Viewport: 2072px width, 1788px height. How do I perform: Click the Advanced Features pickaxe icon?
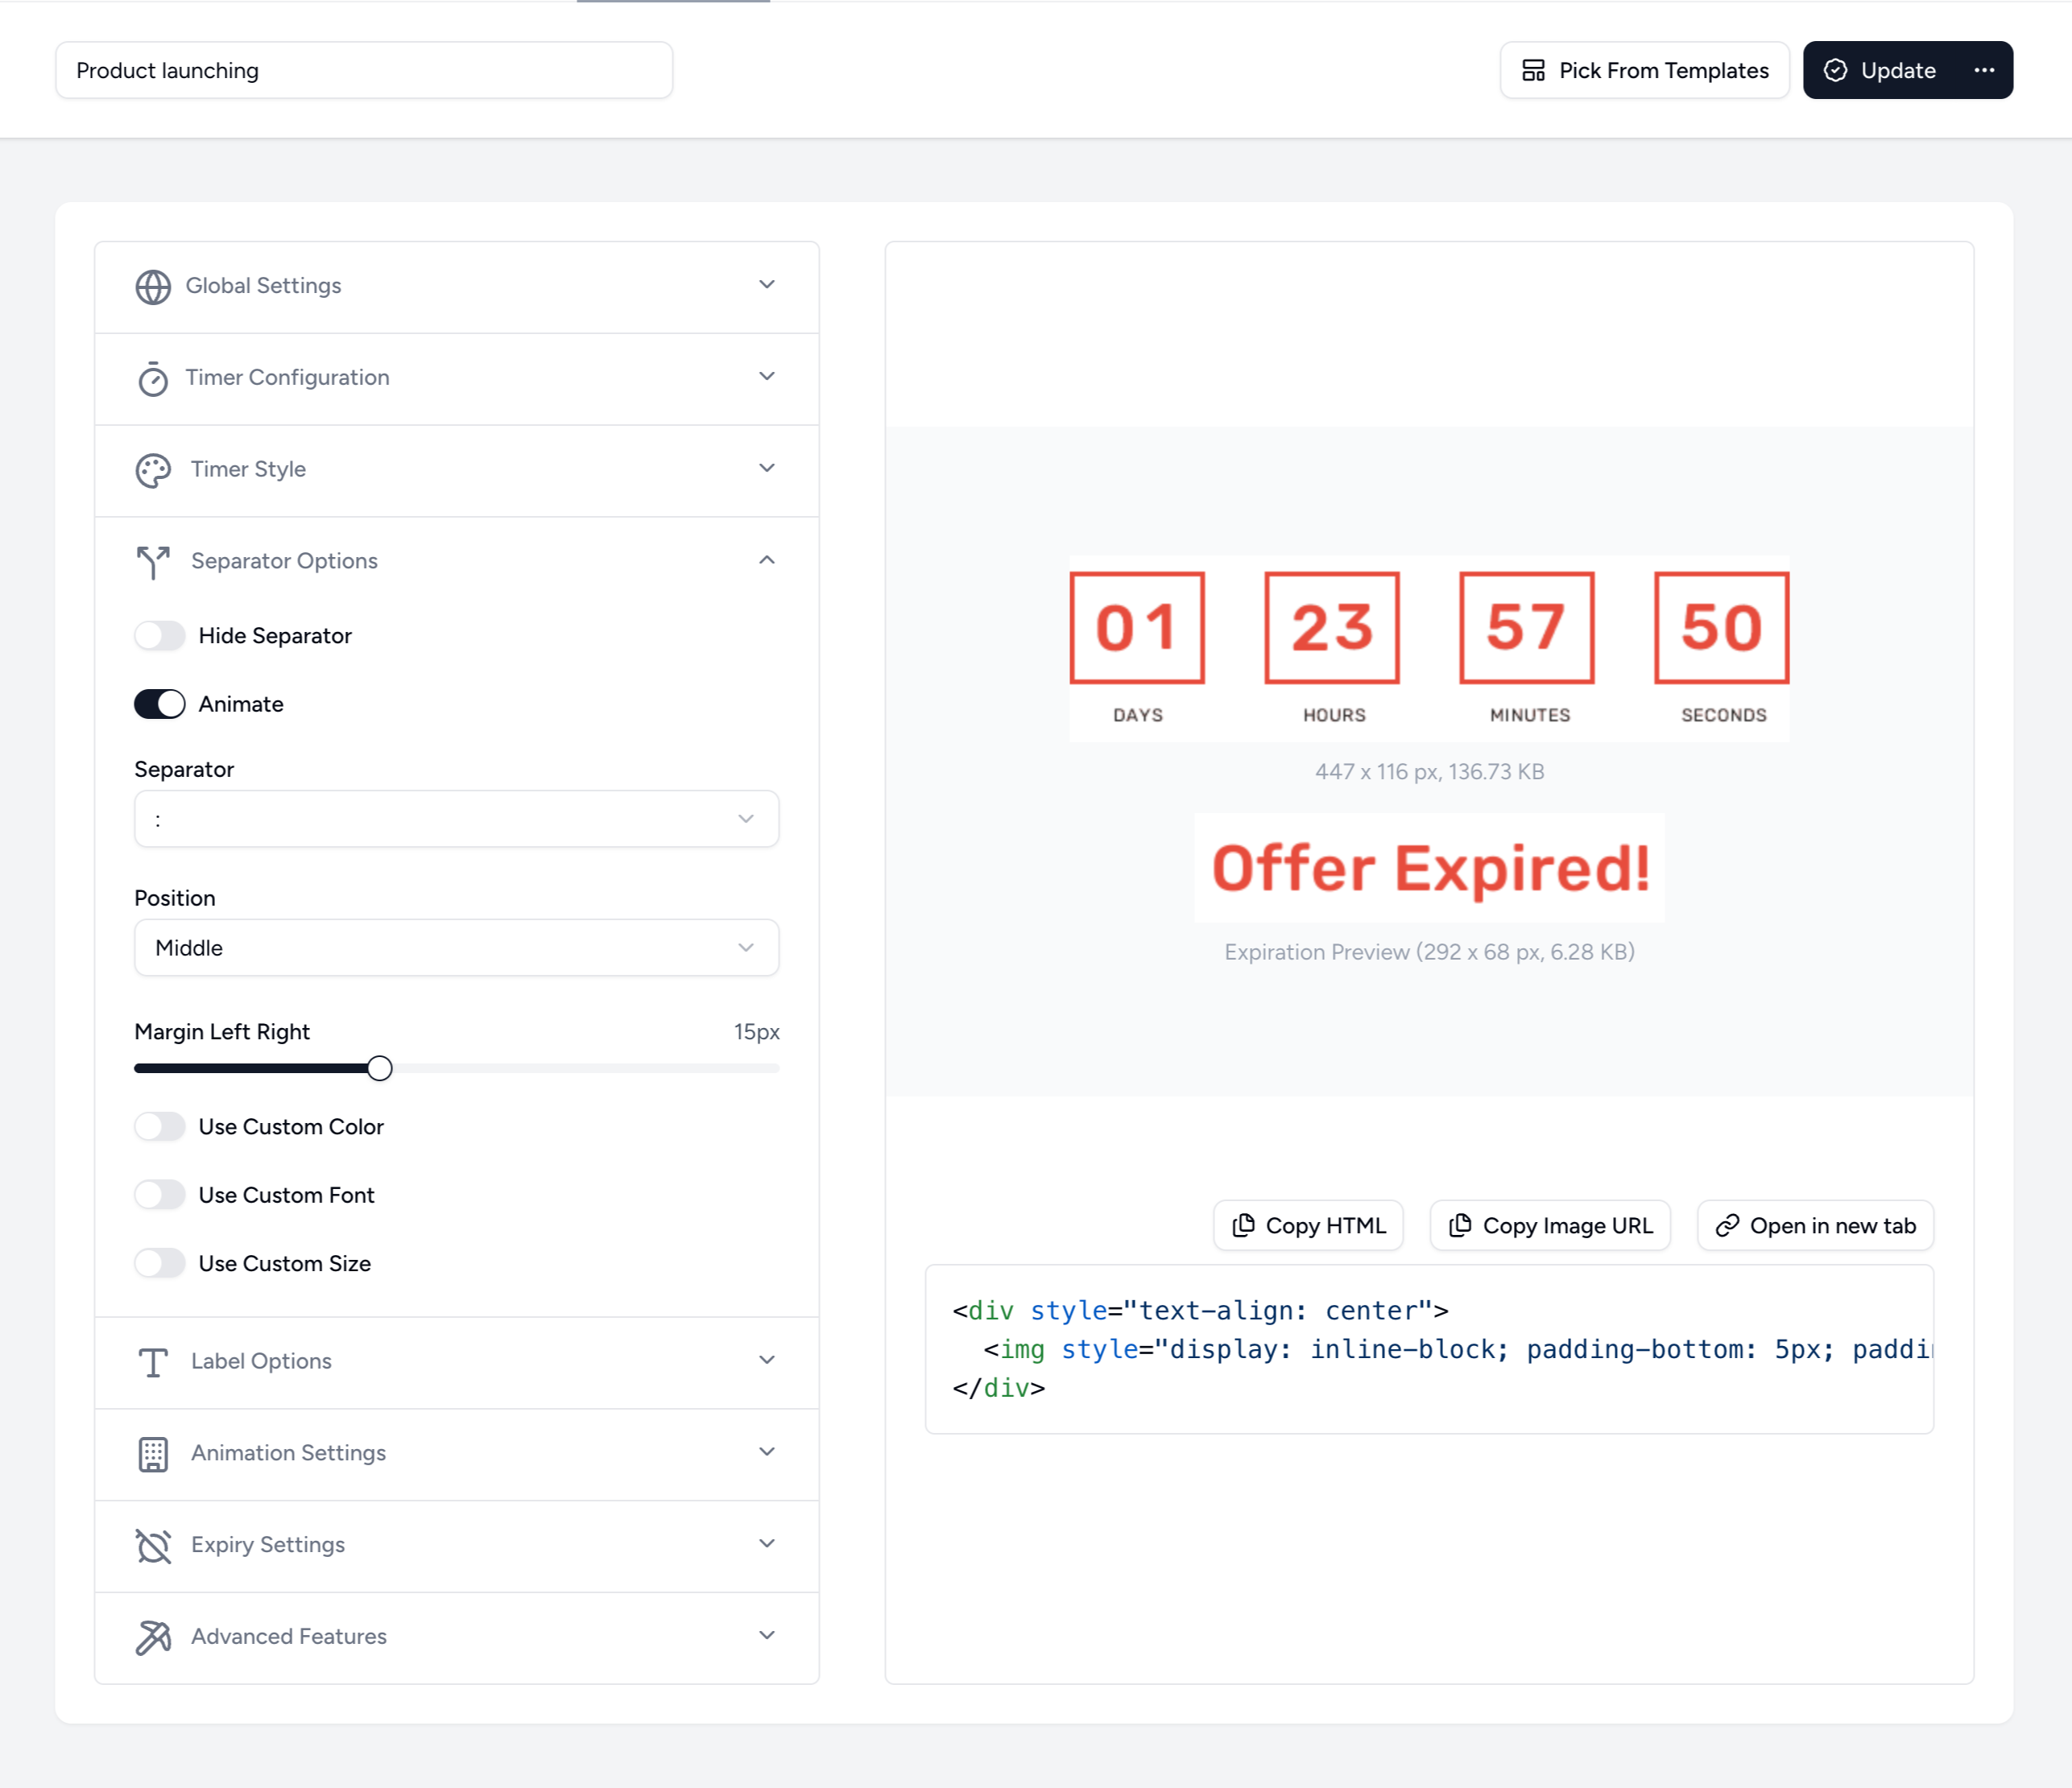[x=152, y=1636]
